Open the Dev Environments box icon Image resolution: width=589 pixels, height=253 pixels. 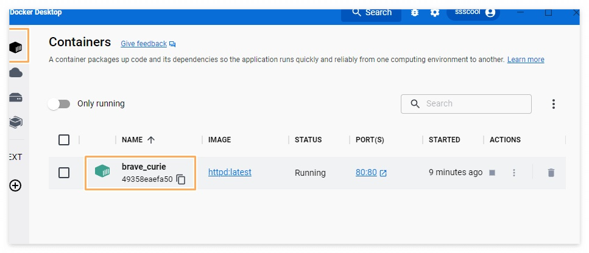tap(16, 122)
